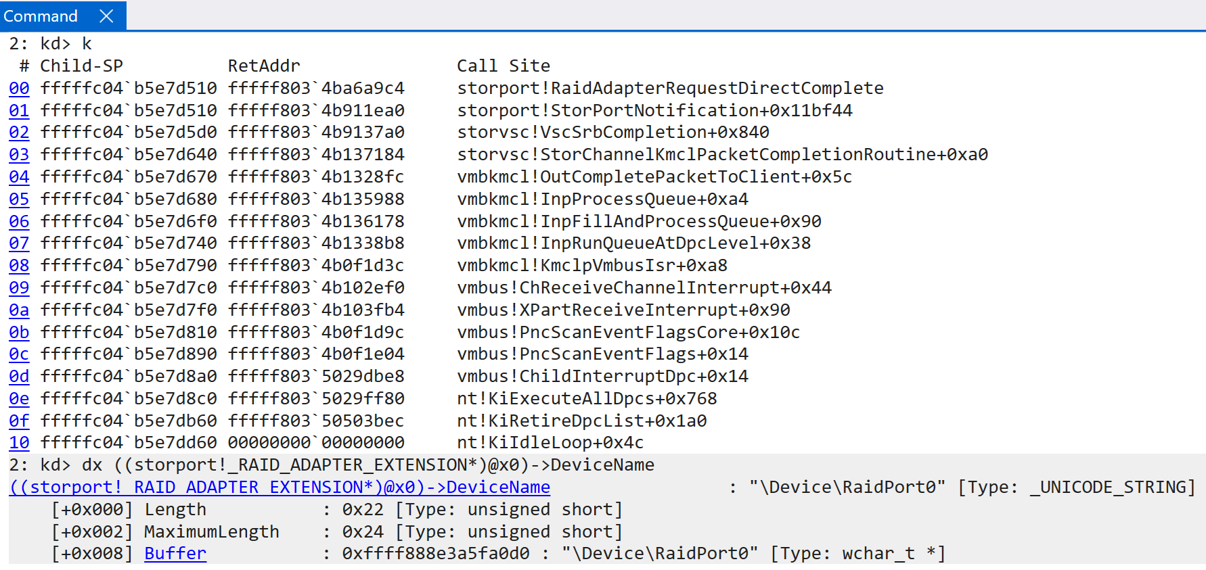Open stack frame 0a link
The width and height of the screenshot is (1206, 570).
click(19, 310)
